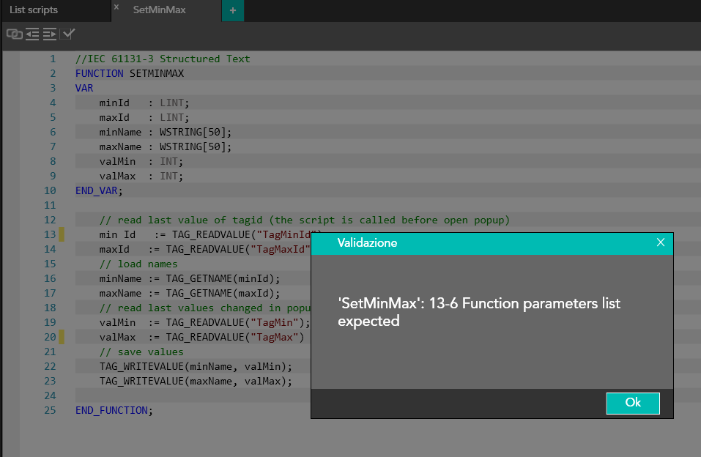Click the yellow marker beside line 13
The height and width of the screenshot is (457, 701).
pos(62,234)
